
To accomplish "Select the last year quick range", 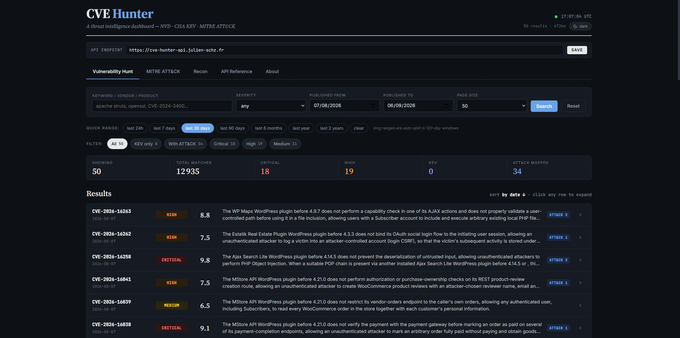I will pos(301,128).
